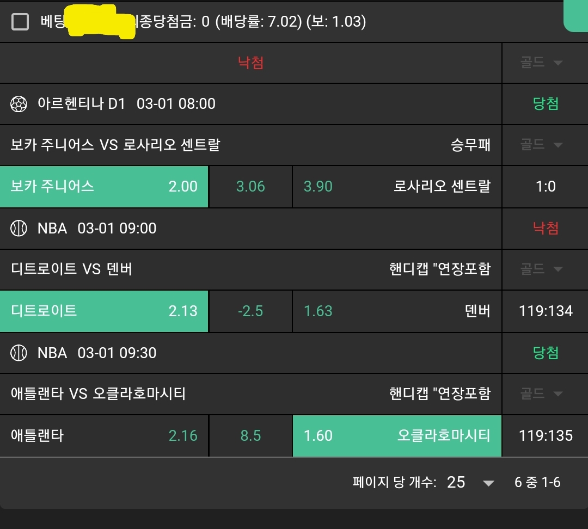Select the draw odds 3.06
This screenshot has height=529, width=588.
click(250, 187)
